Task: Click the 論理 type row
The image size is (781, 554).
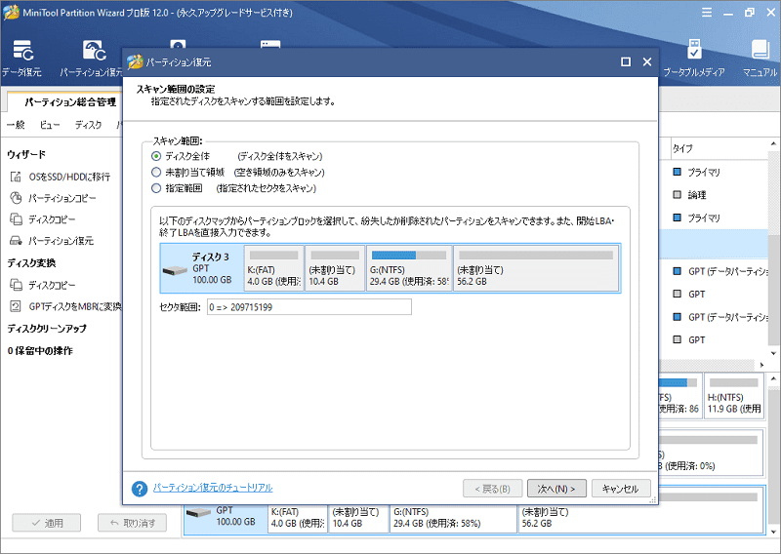Action: coord(697,195)
